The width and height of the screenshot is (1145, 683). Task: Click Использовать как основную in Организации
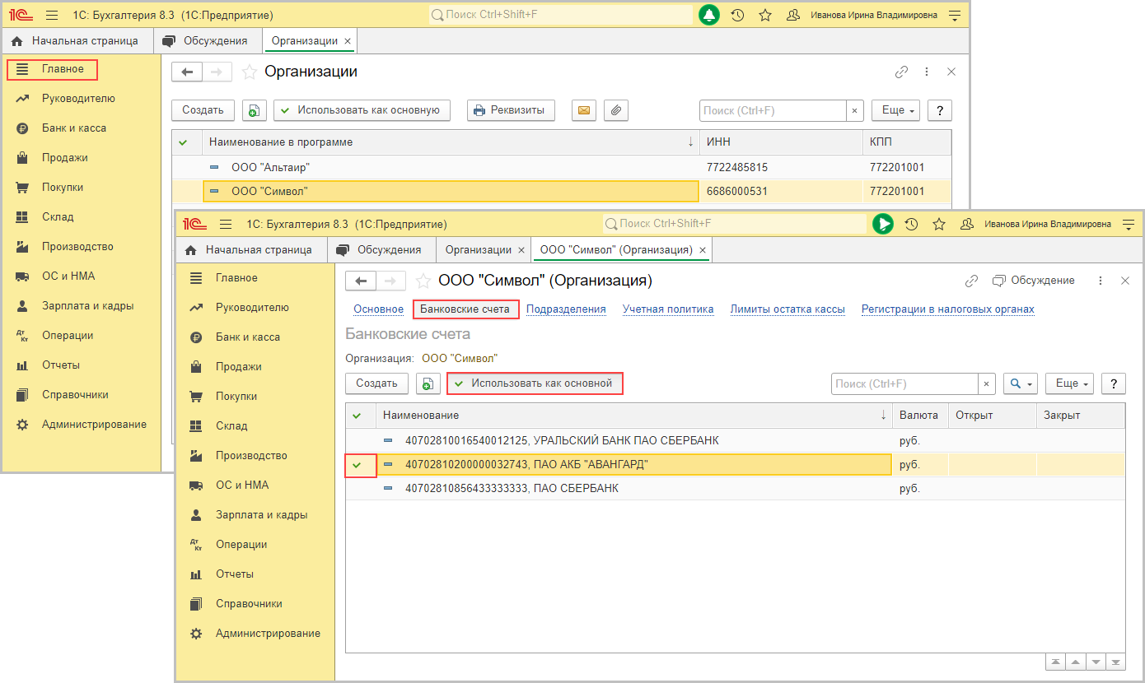point(362,110)
